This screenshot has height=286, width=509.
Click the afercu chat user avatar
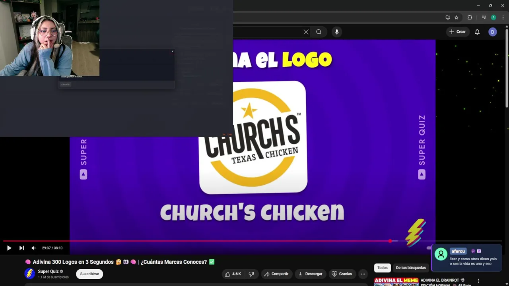coord(441,254)
